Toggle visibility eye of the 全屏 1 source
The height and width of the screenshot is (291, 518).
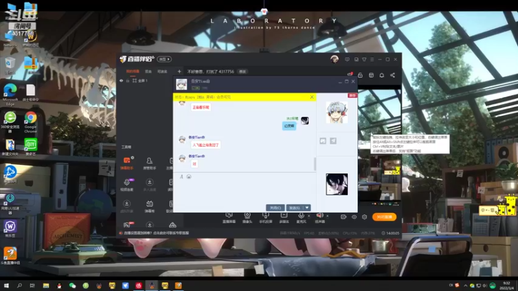click(x=121, y=80)
